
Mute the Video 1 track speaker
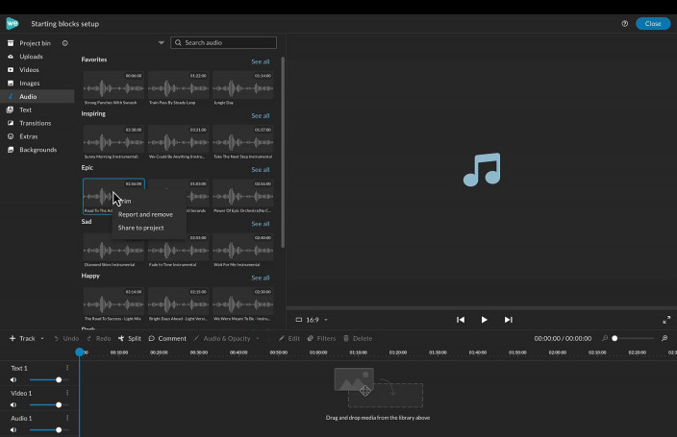[14, 404]
